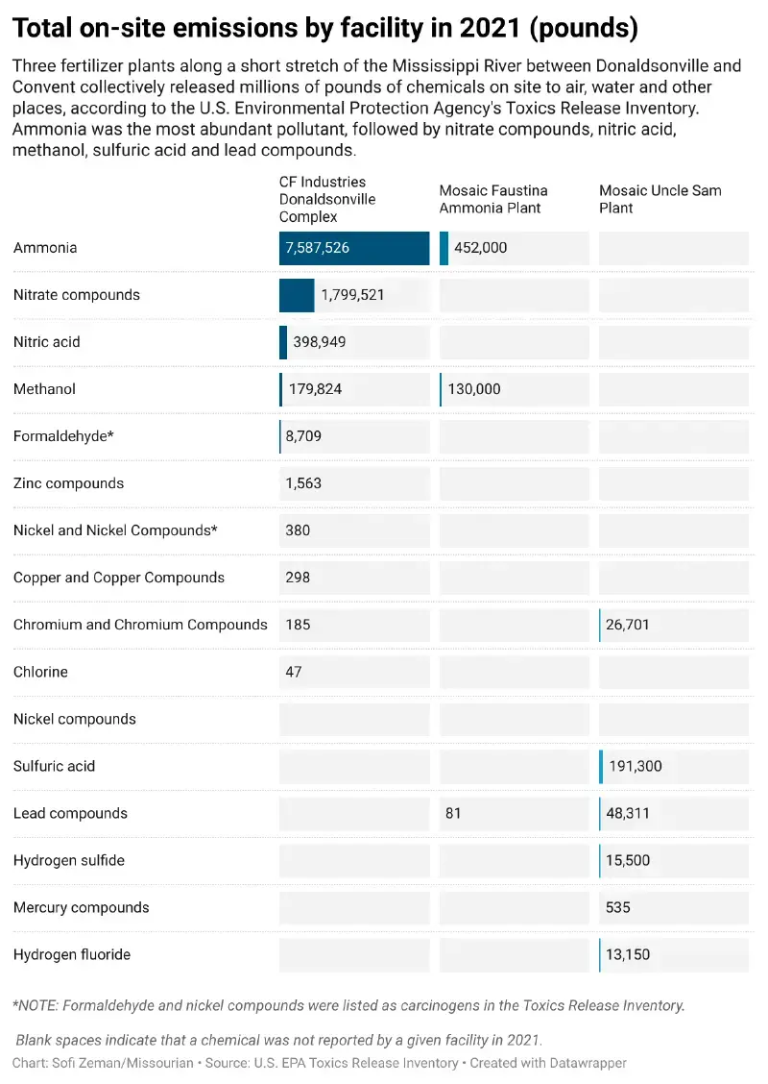Select the CF Industries Donaldsonville Complex column header

click(327, 199)
